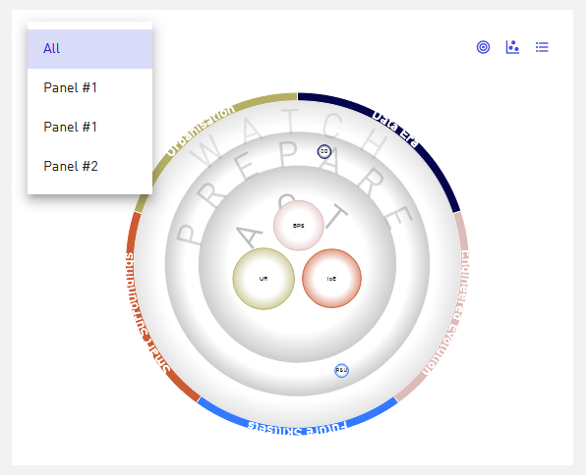The image size is (586, 475).
Task: Switch to the radar target view icon
Action: point(483,47)
